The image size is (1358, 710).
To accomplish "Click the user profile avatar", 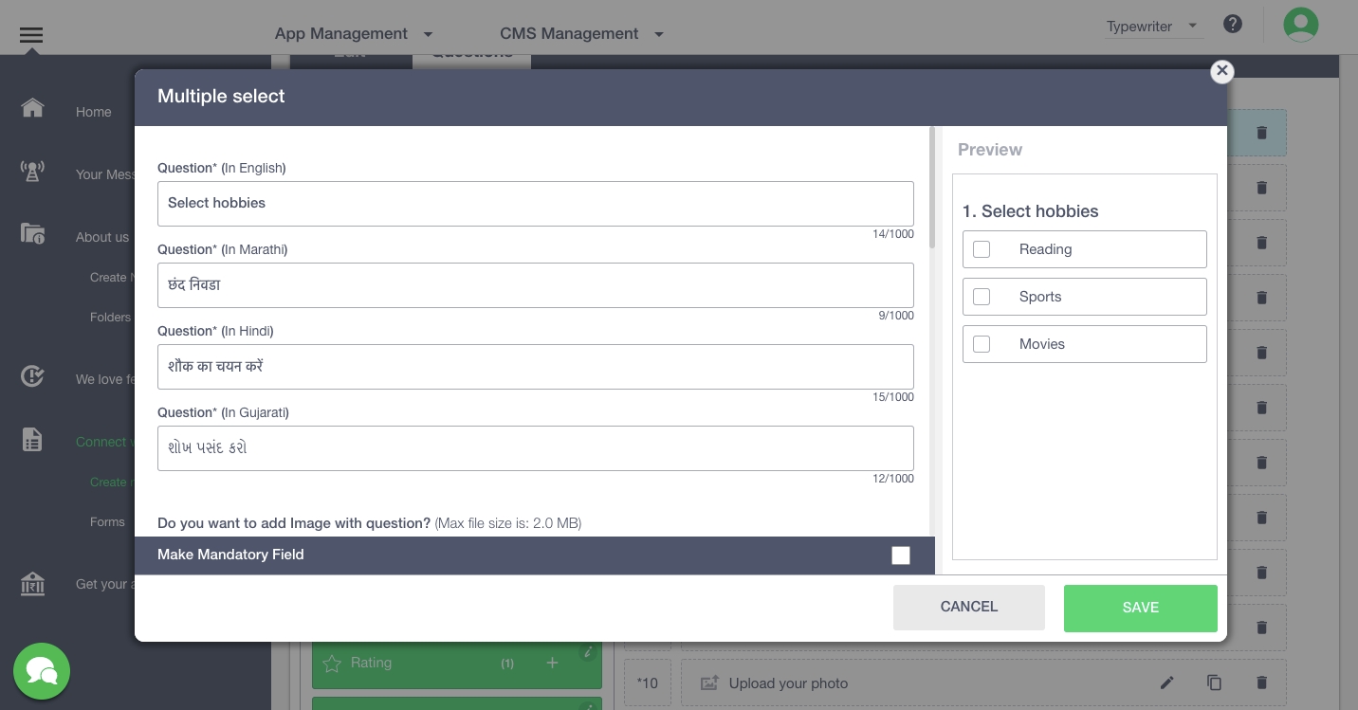I will 1300,25.
